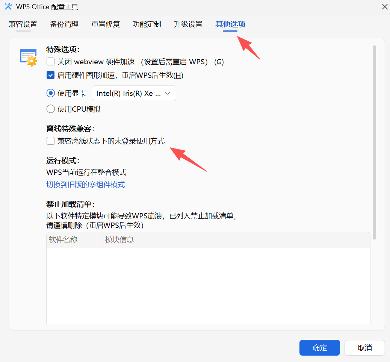Open the 备份清理 tab
The width and height of the screenshot is (390, 362).
coord(64,24)
